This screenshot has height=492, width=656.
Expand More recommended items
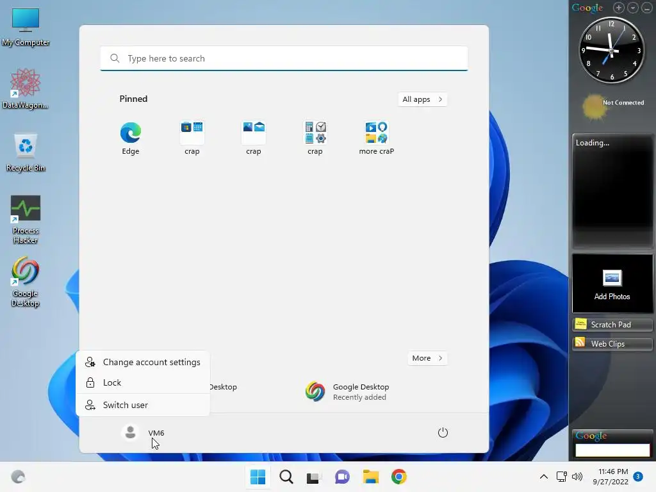click(x=427, y=358)
